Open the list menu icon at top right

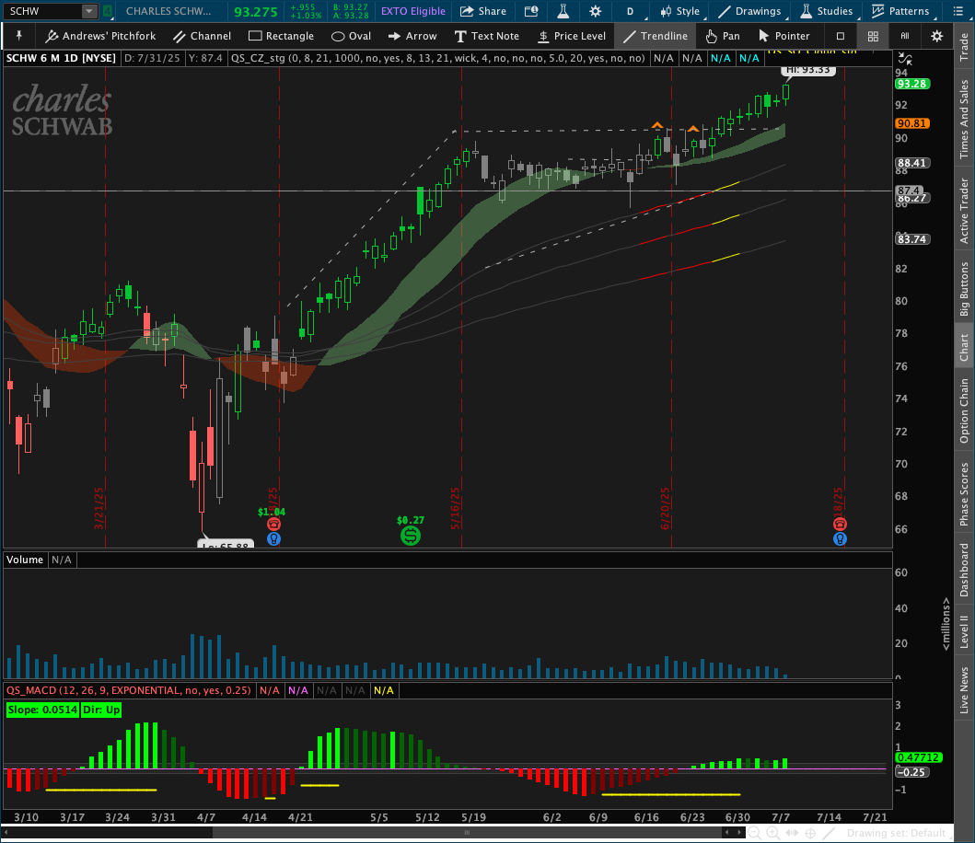[x=958, y=11]
